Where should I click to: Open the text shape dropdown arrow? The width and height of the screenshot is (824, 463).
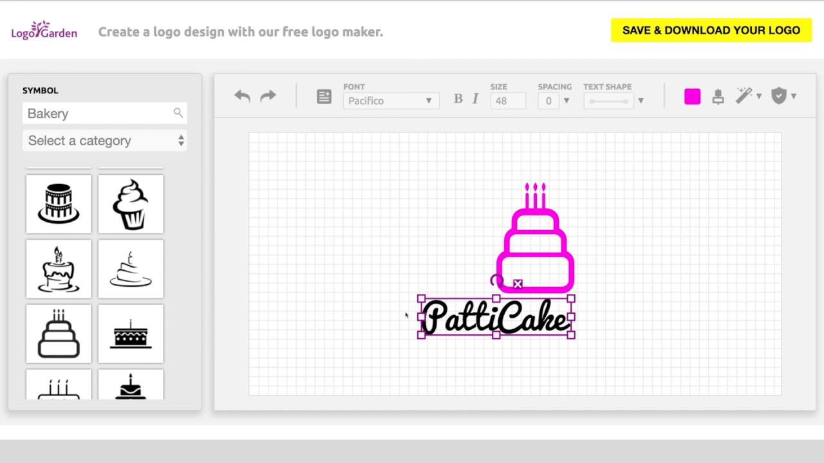click(x=641, y=100)
